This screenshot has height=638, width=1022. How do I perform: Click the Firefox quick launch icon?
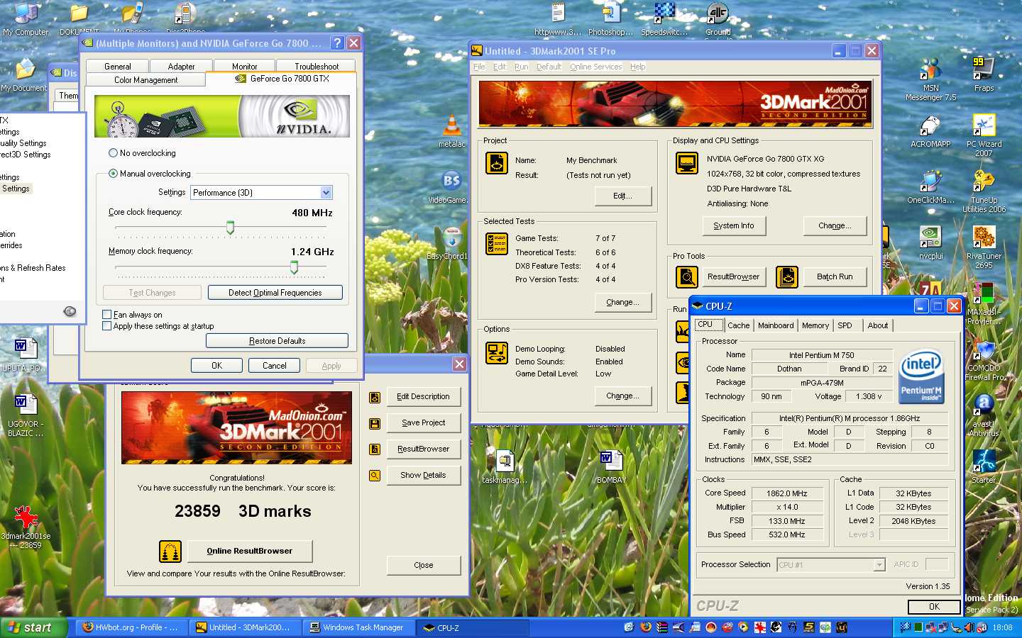pyautogui.click(x=646, y=627)
